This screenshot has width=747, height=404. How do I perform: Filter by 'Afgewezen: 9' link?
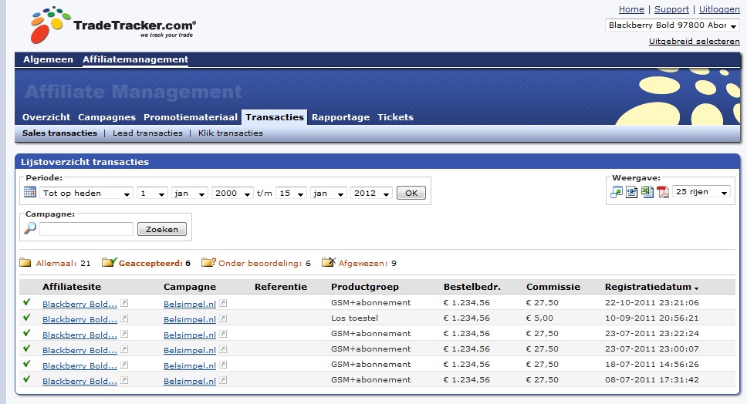(x=367, y=263)
